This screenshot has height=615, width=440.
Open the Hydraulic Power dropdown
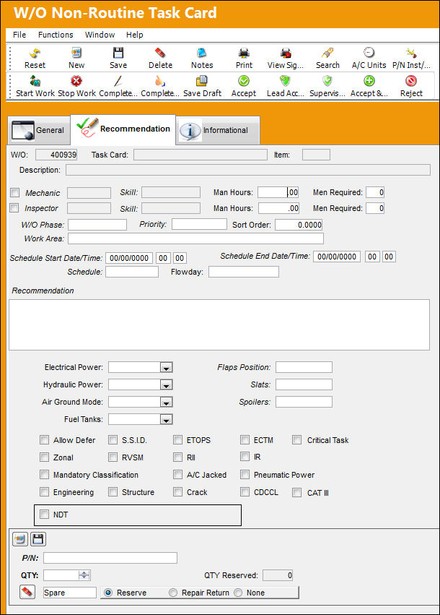tap(166, 384)
